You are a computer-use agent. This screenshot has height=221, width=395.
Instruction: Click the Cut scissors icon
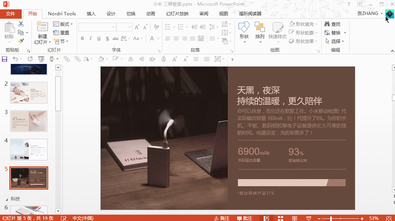point(21,24)
